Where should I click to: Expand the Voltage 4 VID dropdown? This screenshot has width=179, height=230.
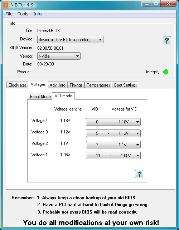113,122
